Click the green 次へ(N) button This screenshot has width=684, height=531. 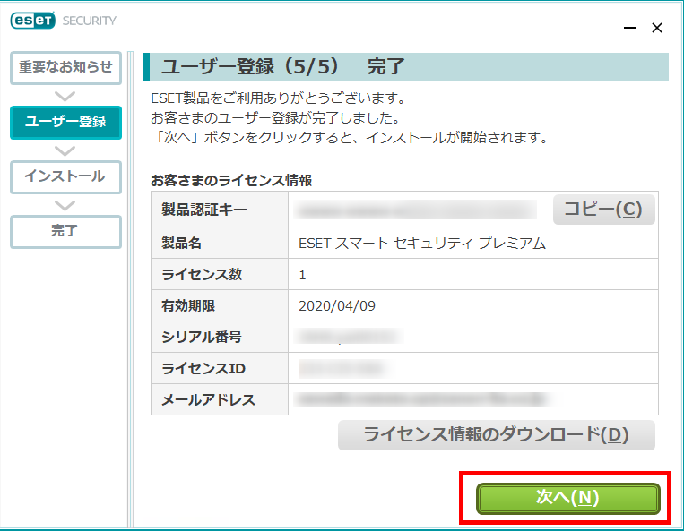click(x=568, y=499)
